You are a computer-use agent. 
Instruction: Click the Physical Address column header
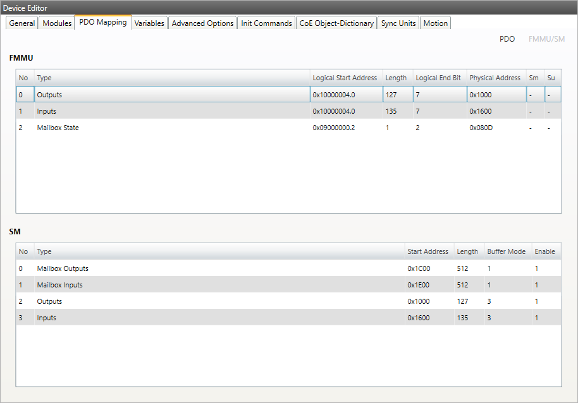click(495, 78)
